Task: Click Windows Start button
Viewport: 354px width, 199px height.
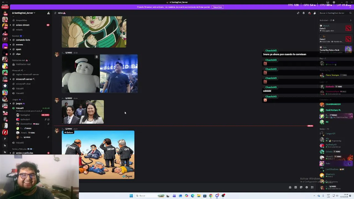Action: pos(131,196)
